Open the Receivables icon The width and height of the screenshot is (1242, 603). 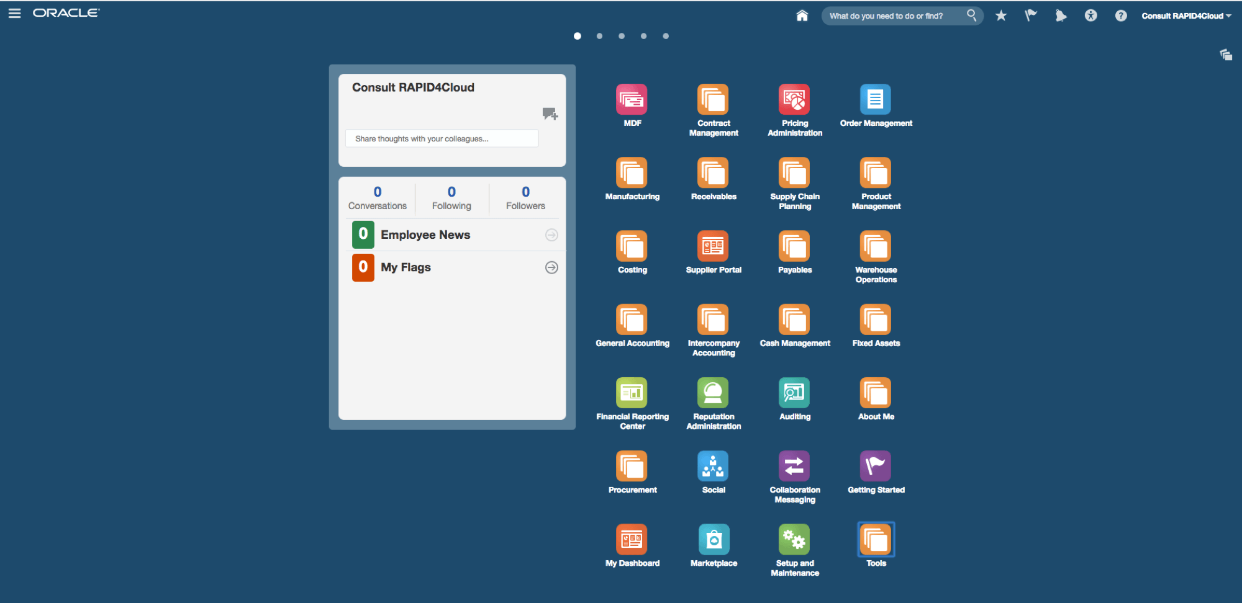(x=713, y=172)
